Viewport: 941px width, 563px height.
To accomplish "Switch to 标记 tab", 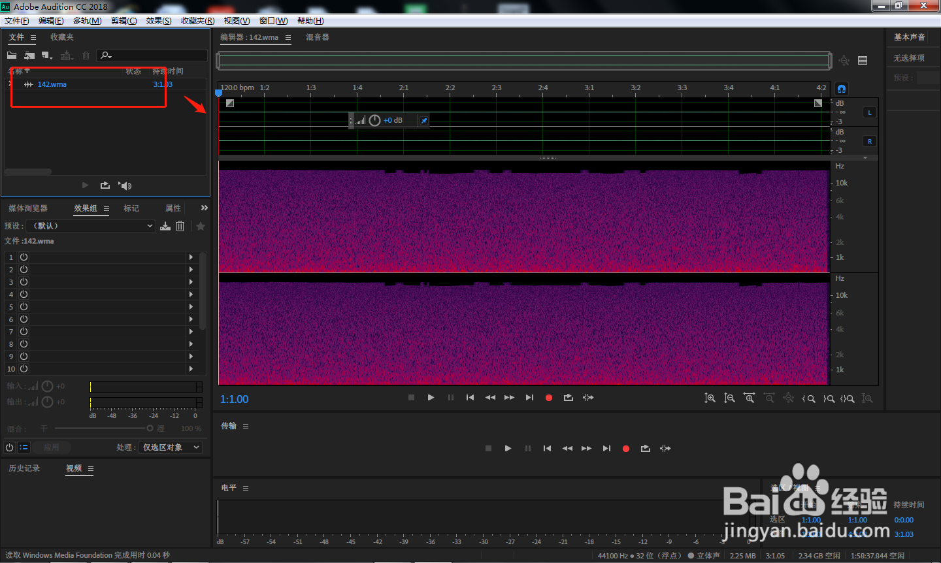I will [x=131, y=208].
